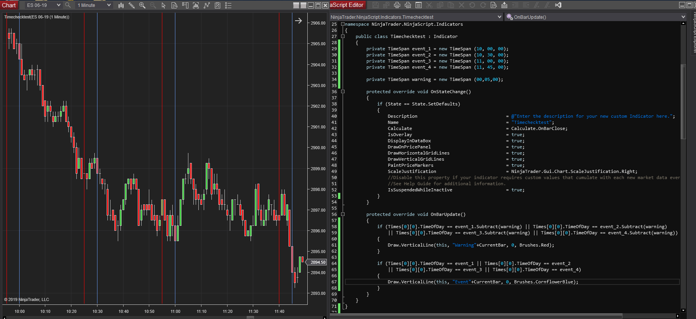This screenshot has height=319, width=696.
Task: Click the compile icon in the editor toolbar
Action: pos(504,5)
